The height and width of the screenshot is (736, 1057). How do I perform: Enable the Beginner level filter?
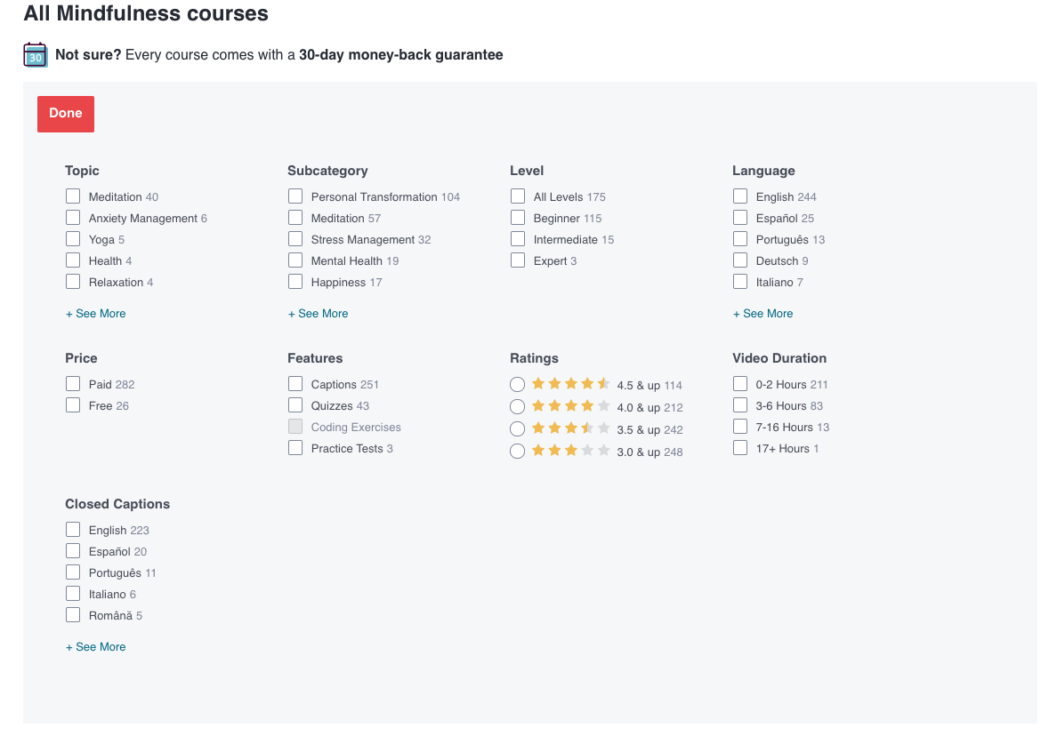518,217
